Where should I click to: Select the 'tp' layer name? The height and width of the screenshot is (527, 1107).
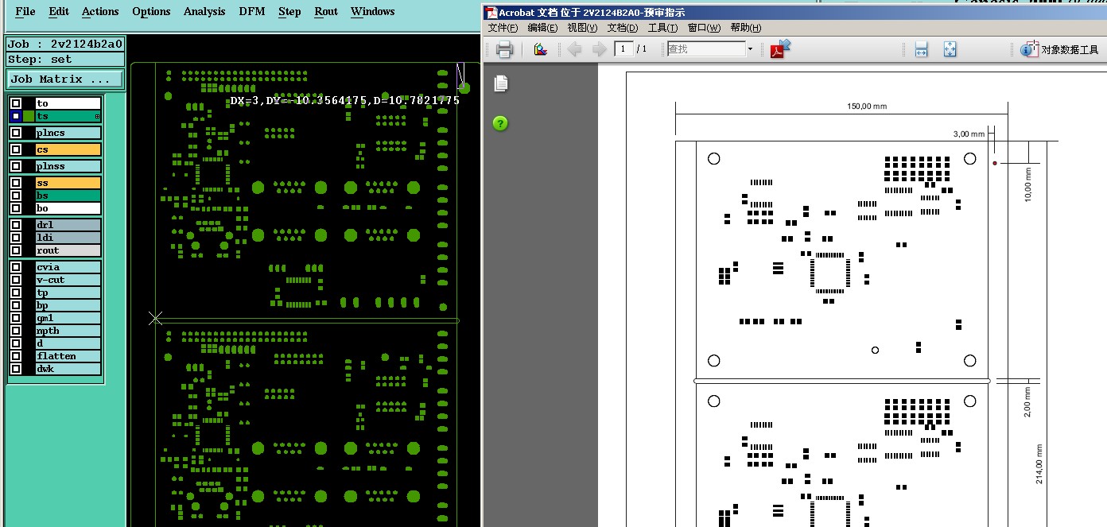pos(68,293)
